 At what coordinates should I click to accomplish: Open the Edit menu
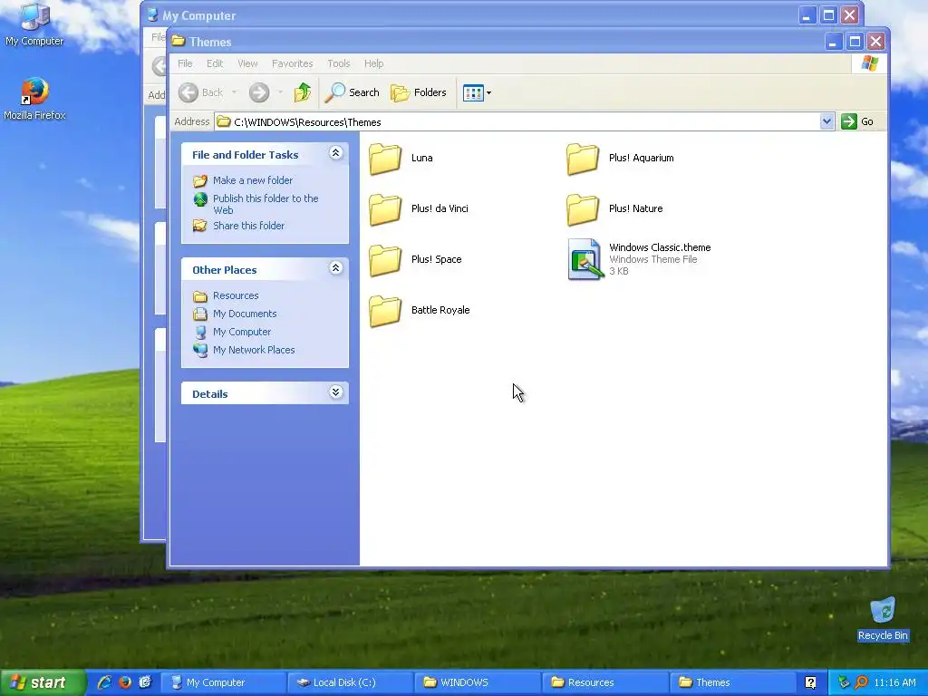coord(215,63)
